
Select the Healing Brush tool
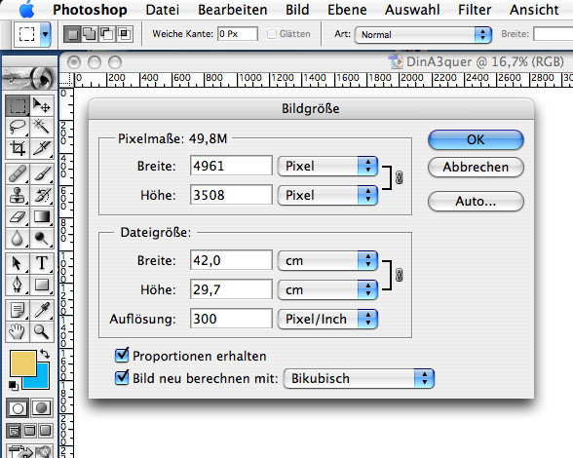[x=18, y=174]
